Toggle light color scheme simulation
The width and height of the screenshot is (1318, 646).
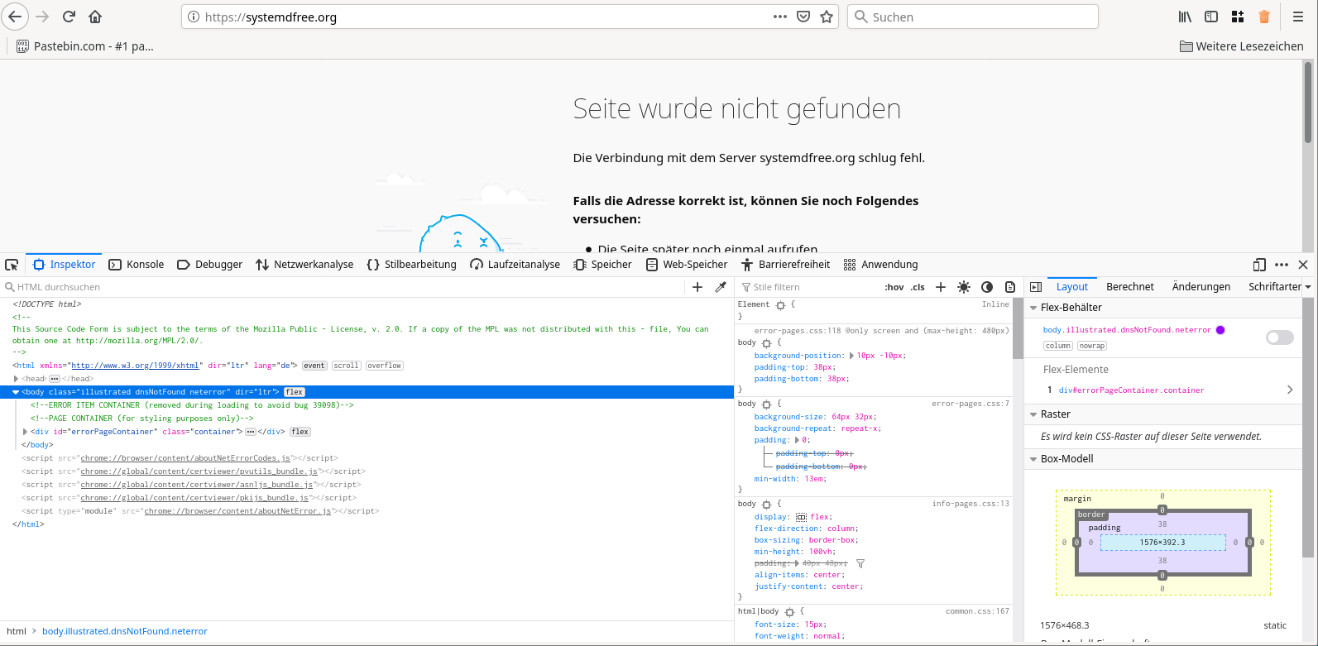[x=964, y=287]
